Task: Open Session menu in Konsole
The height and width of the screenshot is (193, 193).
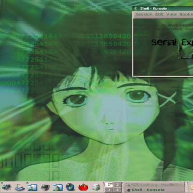Action: [144, 14]
